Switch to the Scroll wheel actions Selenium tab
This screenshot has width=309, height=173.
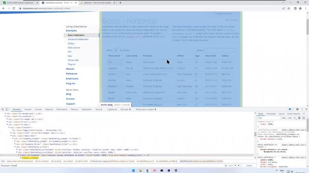pos(20,3)
